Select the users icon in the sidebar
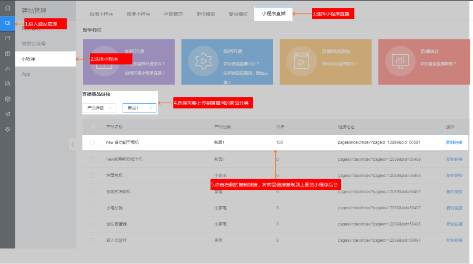The height and width of the screenshot is (264, 473). point(7,69)
